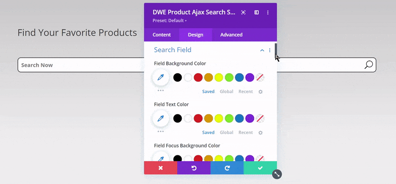The width and height of the screenshot is (396, 184).
Task: Show Recent colors for Field Text Color
Action: click(x=246, y=133)
